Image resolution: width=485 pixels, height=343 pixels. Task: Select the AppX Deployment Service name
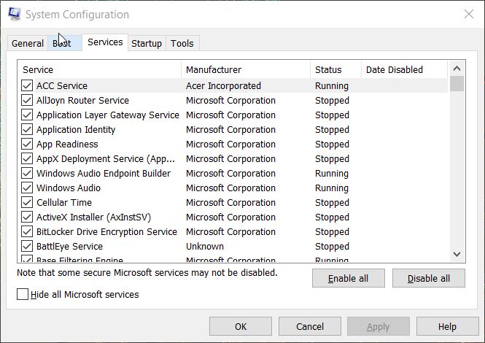point(106,158)
